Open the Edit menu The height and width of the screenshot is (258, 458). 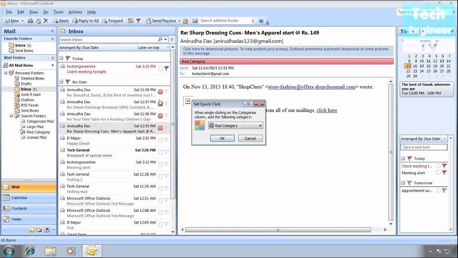pos(21,12)
